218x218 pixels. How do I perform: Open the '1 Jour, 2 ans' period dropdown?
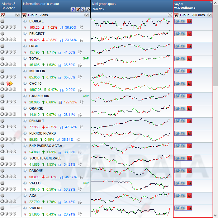pyautogui.click(x=87, y=15)
